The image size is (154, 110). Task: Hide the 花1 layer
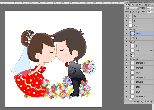tap(126, 21)
